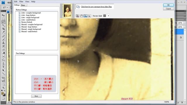
Task: Open the Lasso tool preset picker arrow
Action: click(7, 8)
